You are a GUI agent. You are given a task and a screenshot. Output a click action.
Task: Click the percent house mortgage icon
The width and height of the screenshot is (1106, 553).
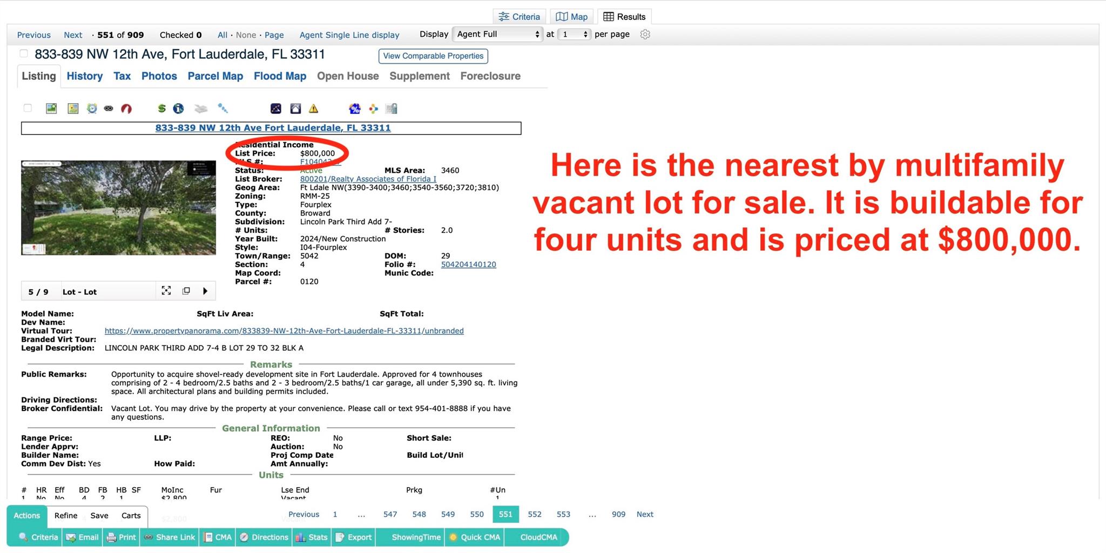point(354,109)
